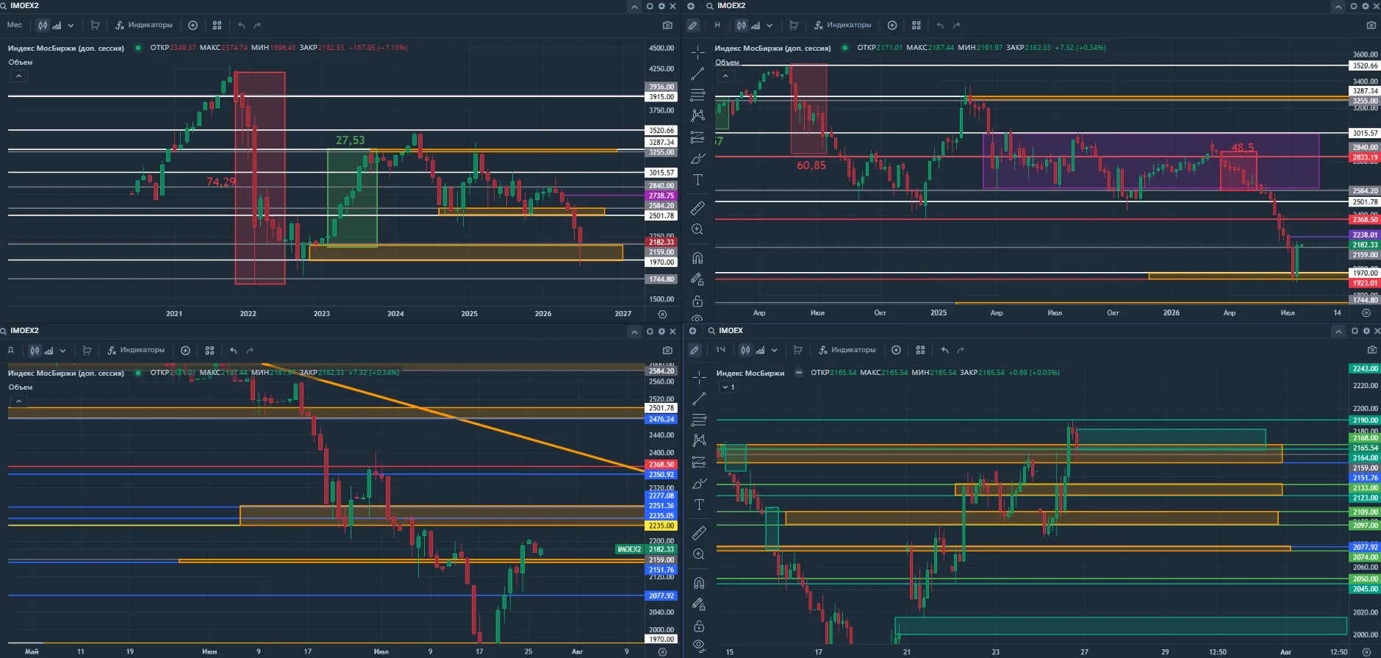Viewport: 1381px width, 658px height.
Task: Open IMOEX symbol search in bottom-right panel
Action: coord(726,331)
